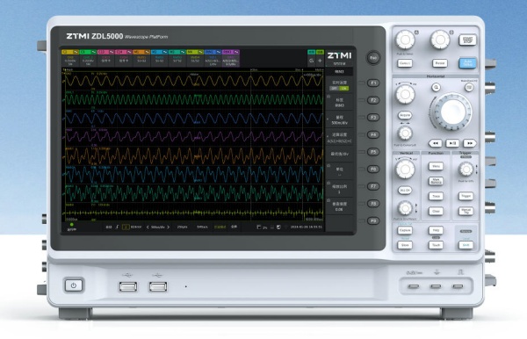
Task: Toggle the Touch screen button
Action: pyautogui.click(x=436, y=245)
